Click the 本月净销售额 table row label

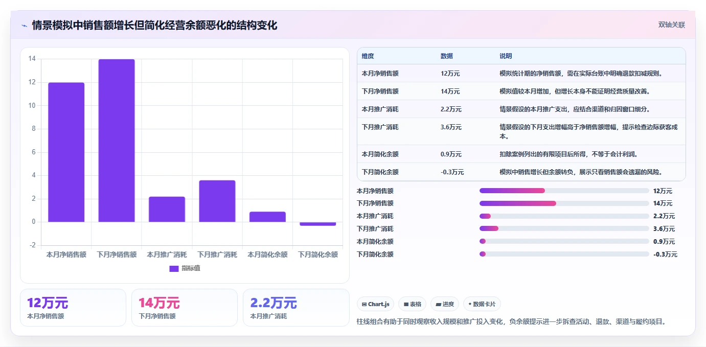(380, 74)
